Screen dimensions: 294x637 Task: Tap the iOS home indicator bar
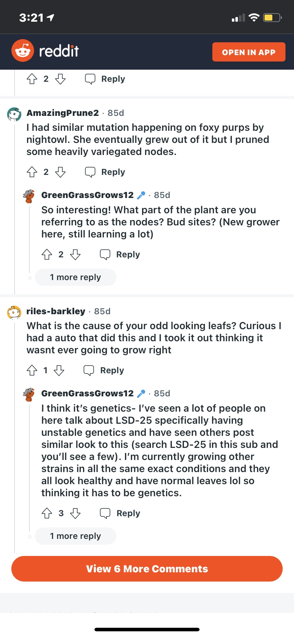point(147,630)
